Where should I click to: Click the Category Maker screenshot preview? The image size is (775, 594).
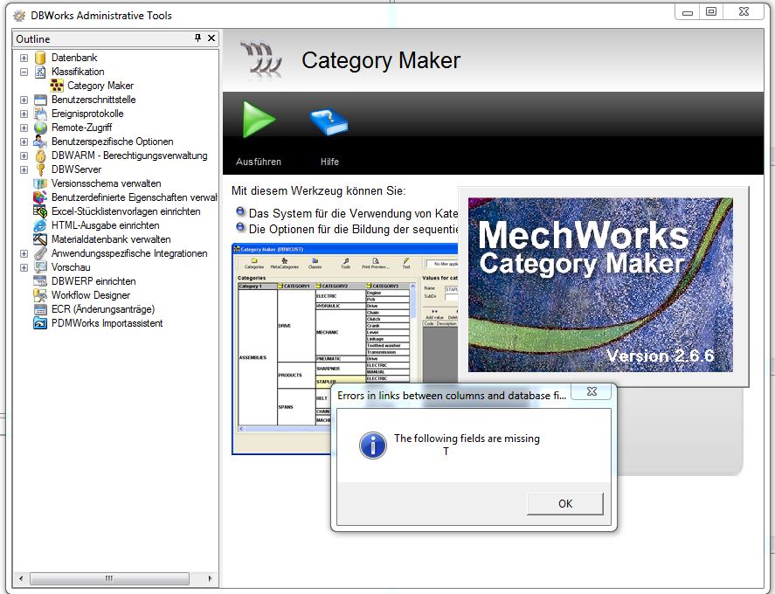click(345, 349)
